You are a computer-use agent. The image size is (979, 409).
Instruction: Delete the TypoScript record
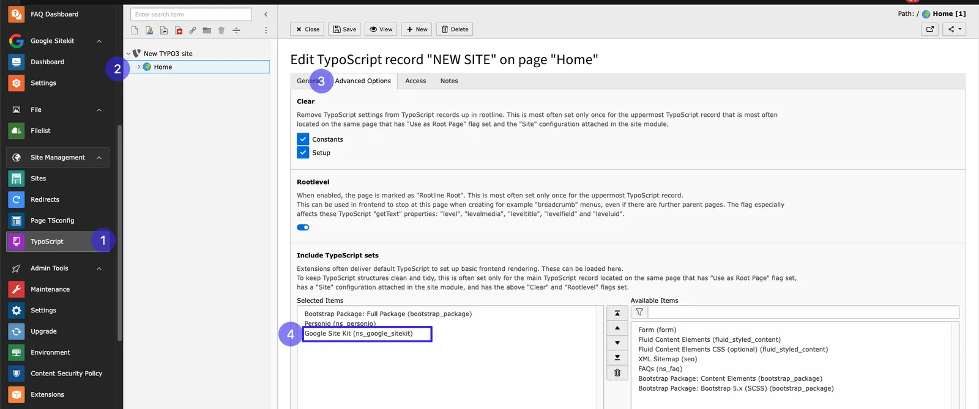455,29
